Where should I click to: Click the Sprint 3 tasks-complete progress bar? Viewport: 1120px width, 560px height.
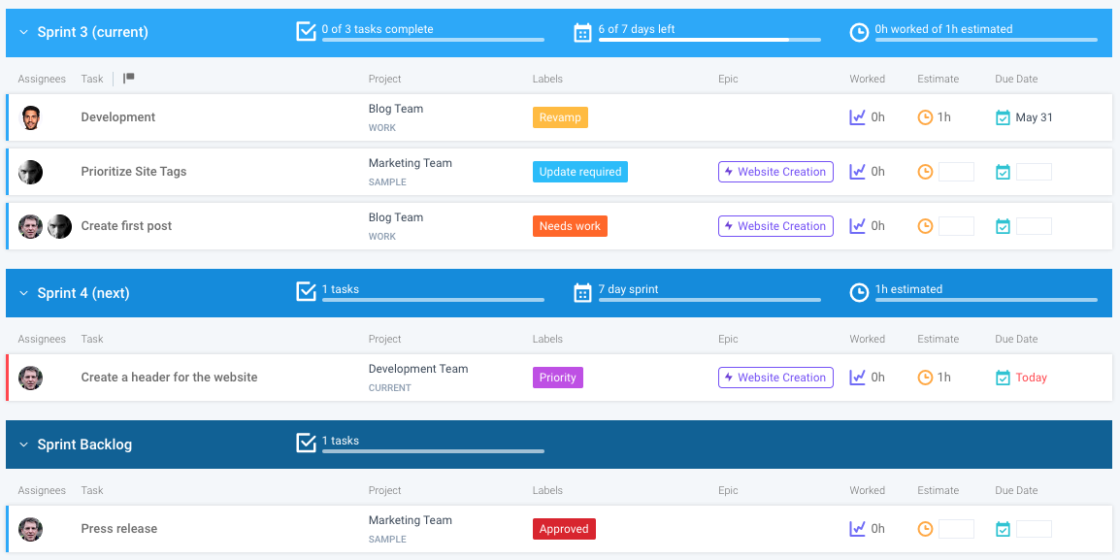coord(433,40)
